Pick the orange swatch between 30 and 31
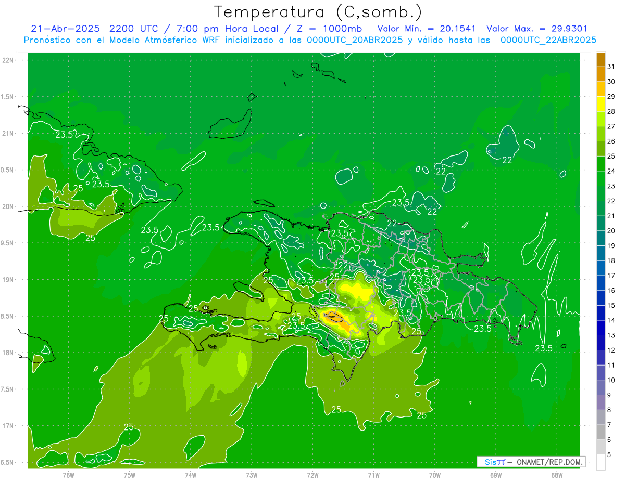The image size is (625, 482). tap(601, 74)
